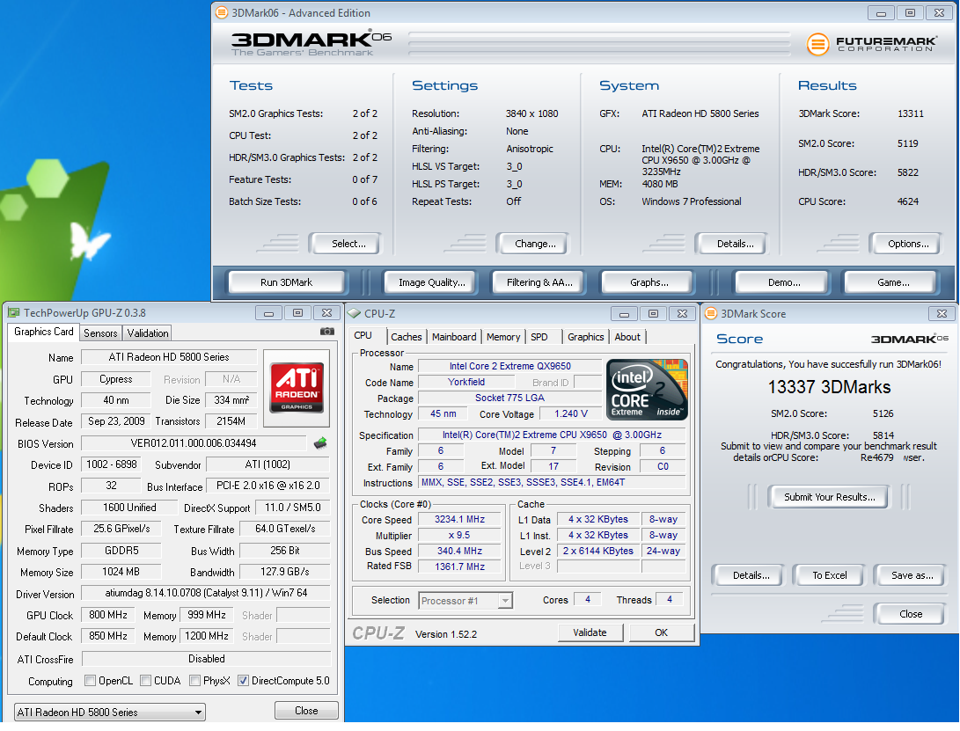The height and width of the screenshot is (731, 960).
Task: Click the ATI Radeon logo in GPU-Z
Action: (x=297, y=388)
